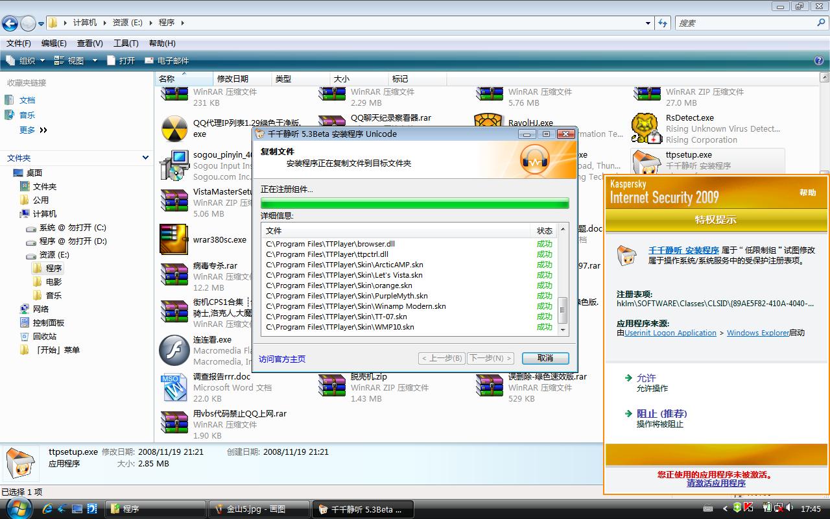Click the Show Desktop quick launch icon

[x=77, y=509]
